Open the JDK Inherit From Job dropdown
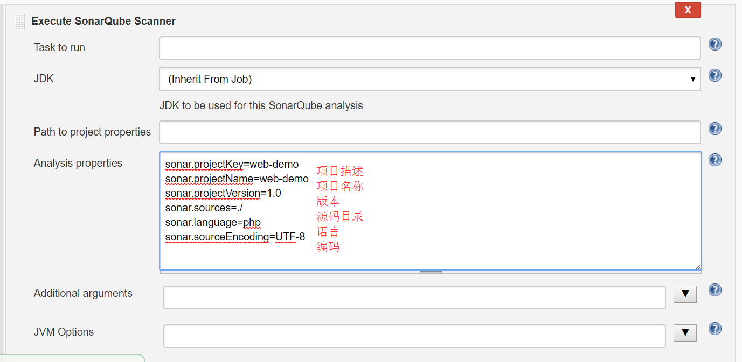The height and width of the screenshot is (362, 742). [x=429, y=79]
